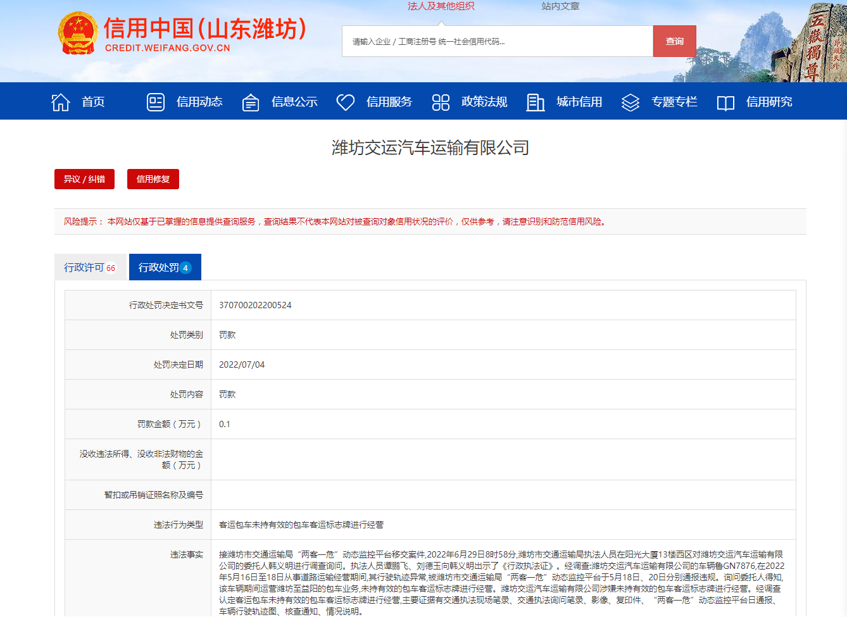Click the 66 count badge
847x617 pixels.
[x=111, y=268]
